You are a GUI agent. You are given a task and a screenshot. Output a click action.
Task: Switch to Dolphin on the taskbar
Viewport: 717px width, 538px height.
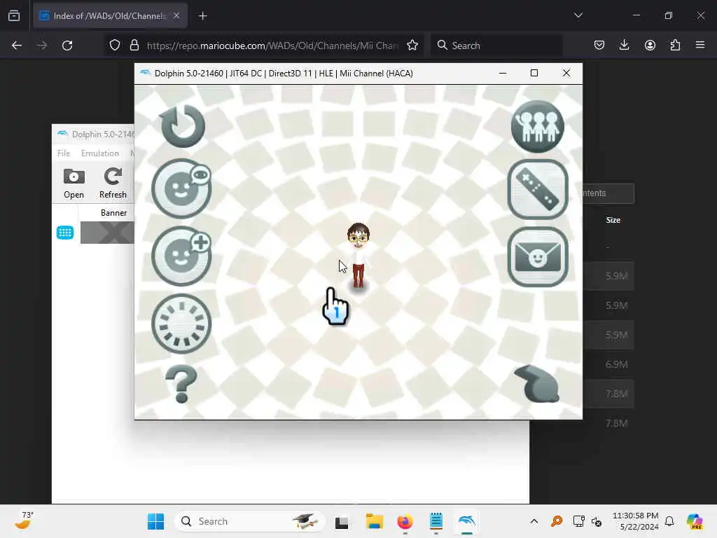tap(467, 521)
